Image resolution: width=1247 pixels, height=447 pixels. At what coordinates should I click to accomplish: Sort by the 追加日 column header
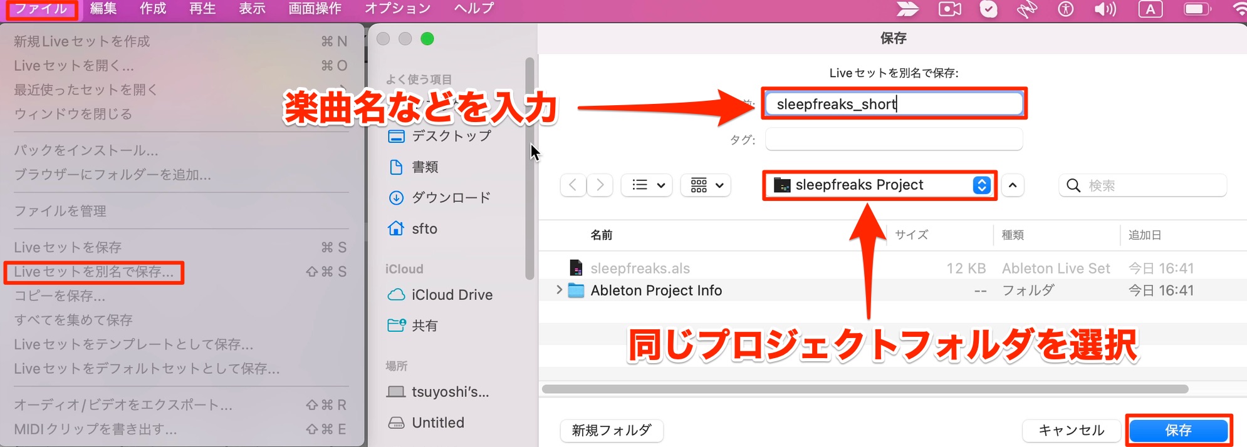[1145, 235]
